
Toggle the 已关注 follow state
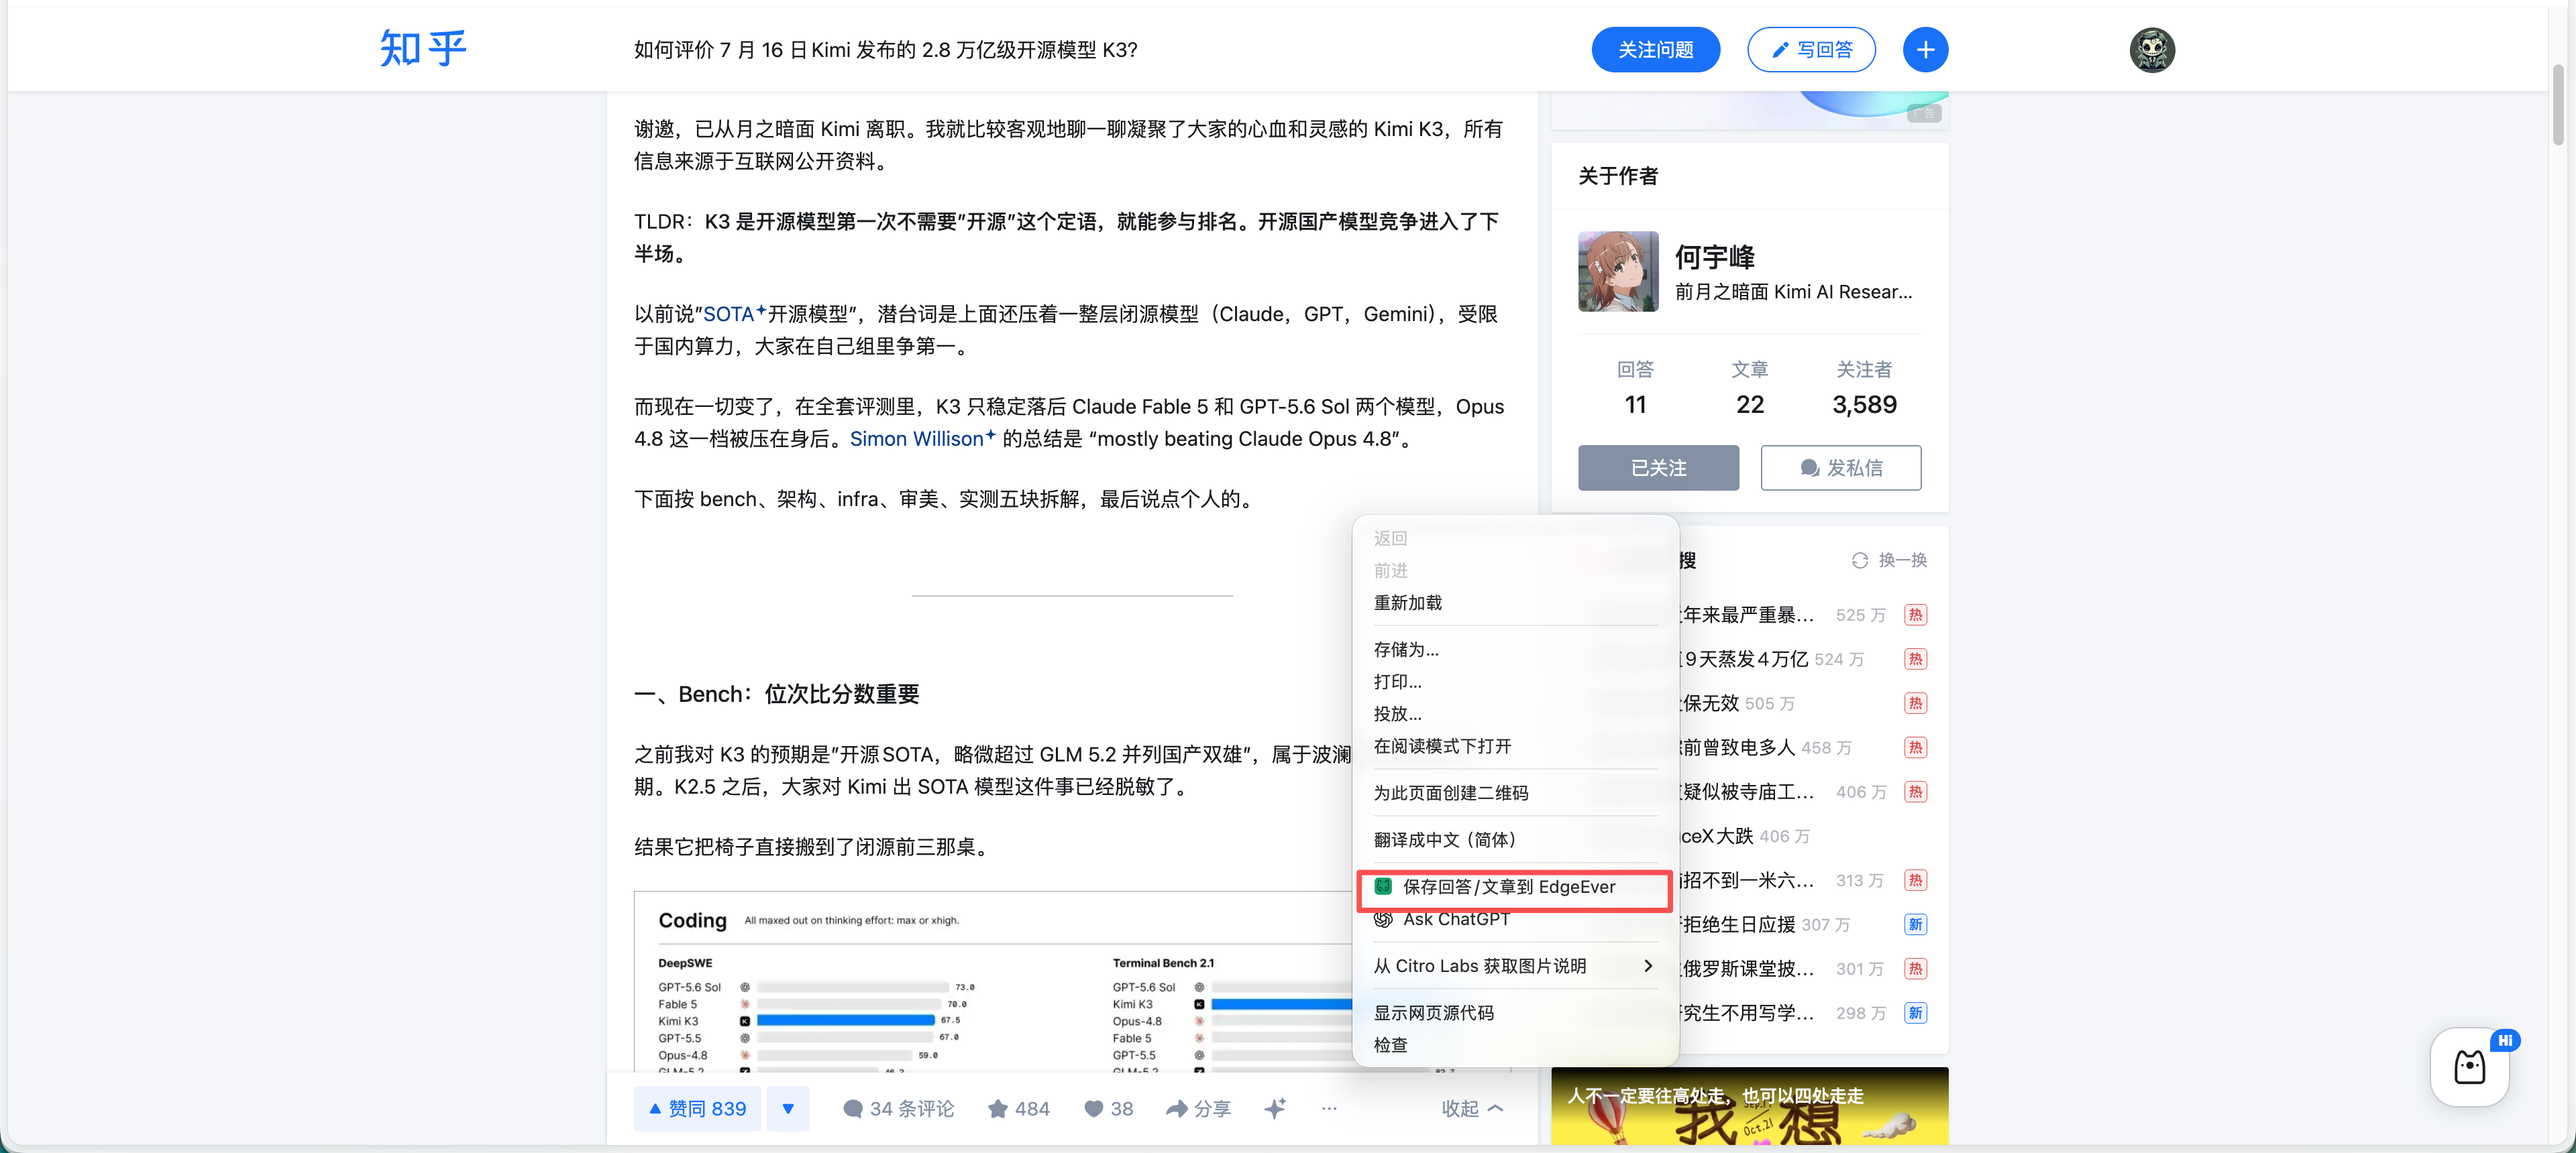[x=1658, y=468]
